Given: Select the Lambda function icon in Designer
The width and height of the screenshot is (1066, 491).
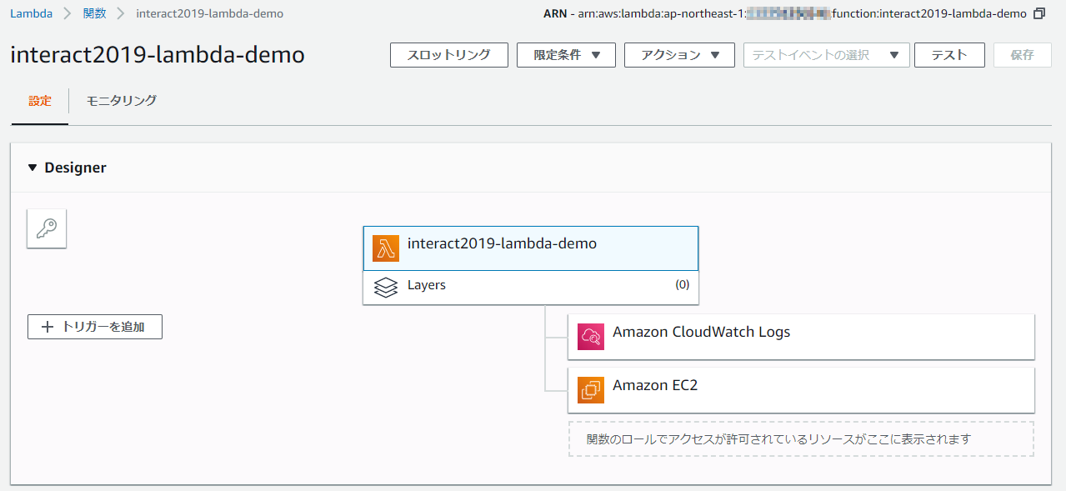Looking at the screenshot, I should [x=385, y=248].
